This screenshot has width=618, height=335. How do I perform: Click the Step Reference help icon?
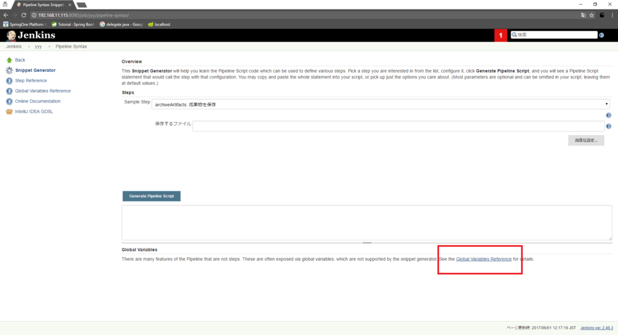pos(9,81)
